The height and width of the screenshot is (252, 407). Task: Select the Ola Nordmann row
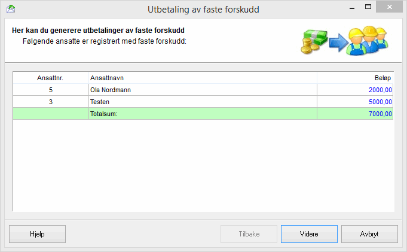coord(202,90)
